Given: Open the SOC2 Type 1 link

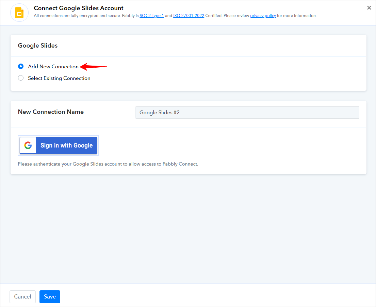Looking at the screenshot, I should (152, 16).
